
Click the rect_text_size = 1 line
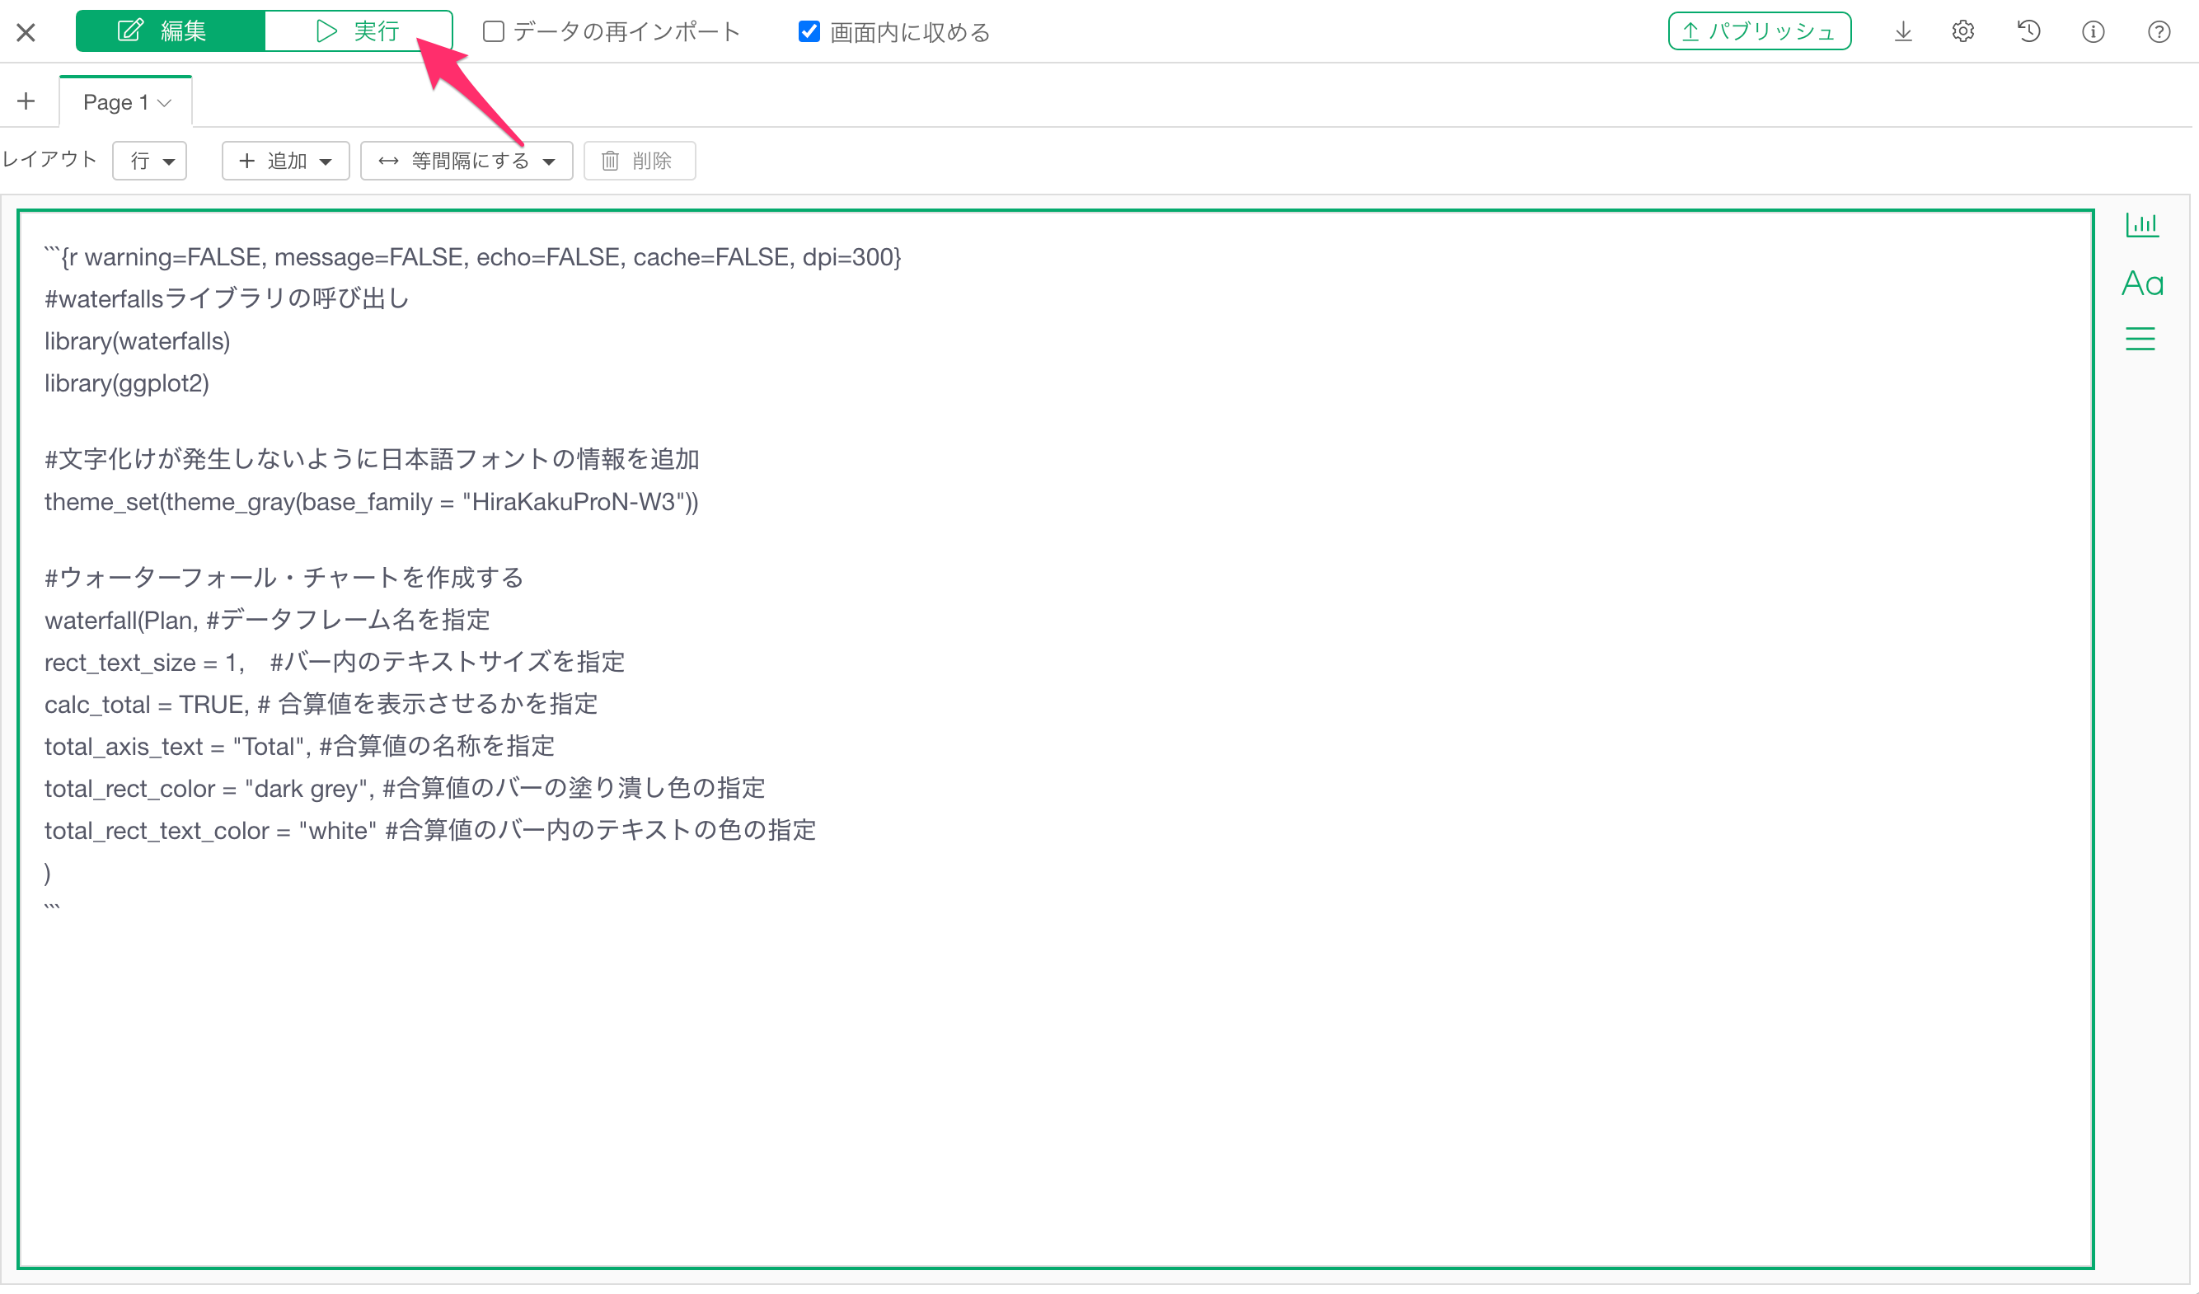click(335, 663)
